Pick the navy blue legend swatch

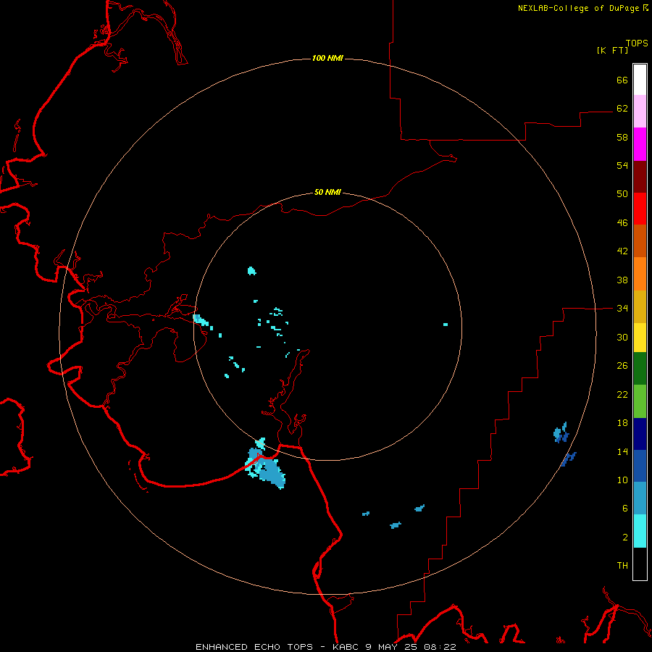640,434
